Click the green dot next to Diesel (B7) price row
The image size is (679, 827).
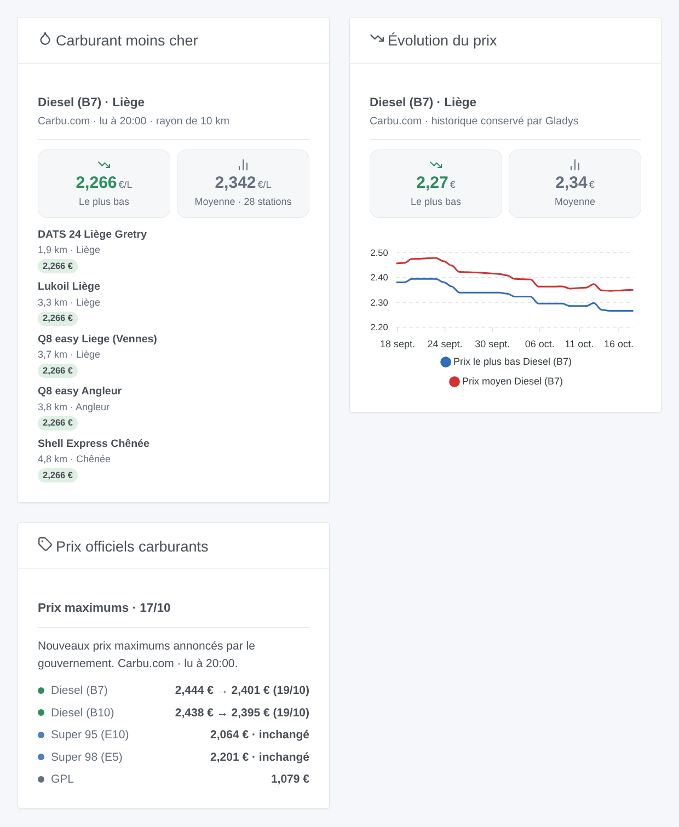[41, 691]
